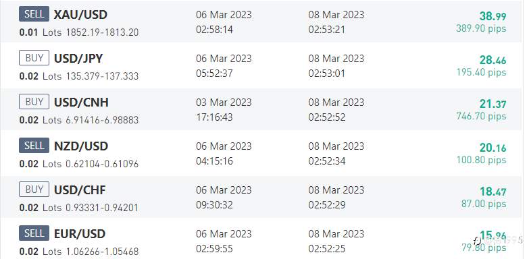
Task: Click the SELL badge for NZD/USD
Action: click(x=34, y=145)
